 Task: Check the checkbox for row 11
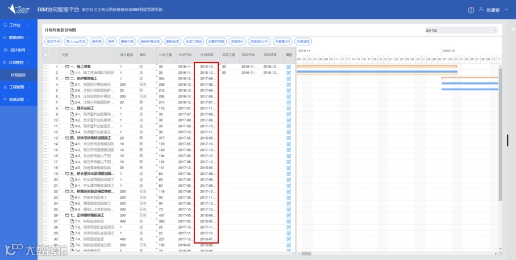[x=45, y=126]
